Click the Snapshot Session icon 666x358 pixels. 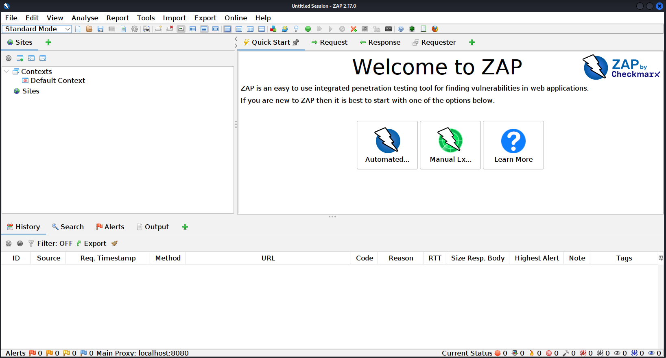pyautogui.click(x=112, y=29)
